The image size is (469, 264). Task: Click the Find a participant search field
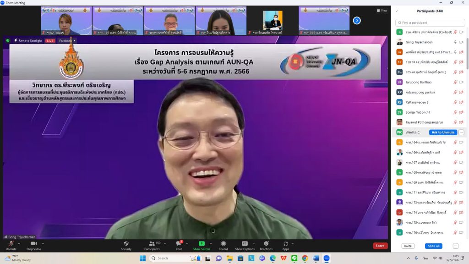(431, 22)
